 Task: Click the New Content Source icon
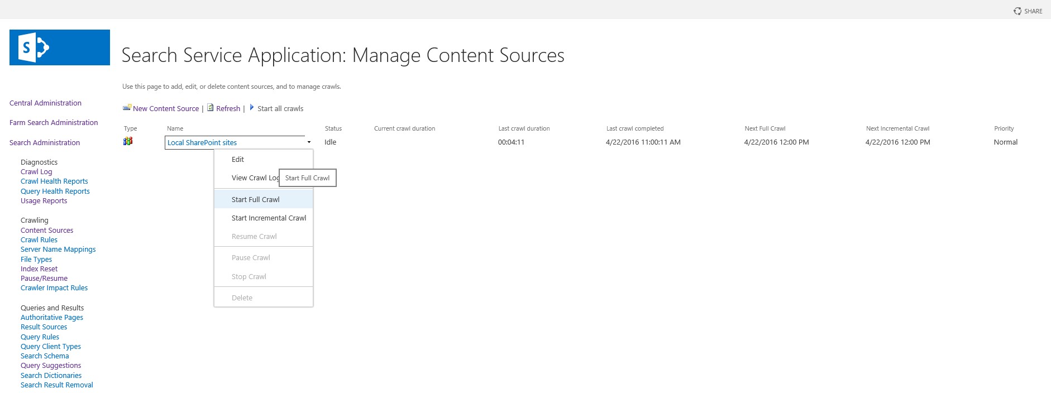coord(127,108)
